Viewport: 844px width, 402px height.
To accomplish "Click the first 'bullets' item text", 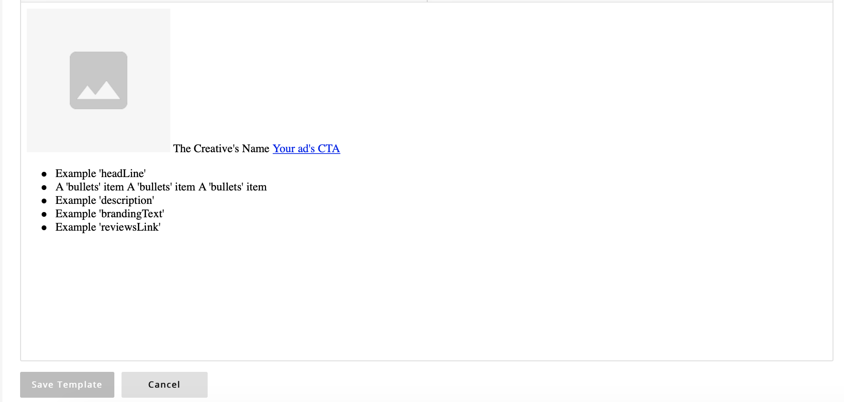I will click(x=89, y=187).
